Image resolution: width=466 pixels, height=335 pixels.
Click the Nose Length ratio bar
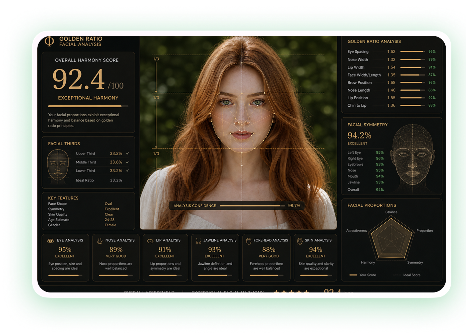413,90
